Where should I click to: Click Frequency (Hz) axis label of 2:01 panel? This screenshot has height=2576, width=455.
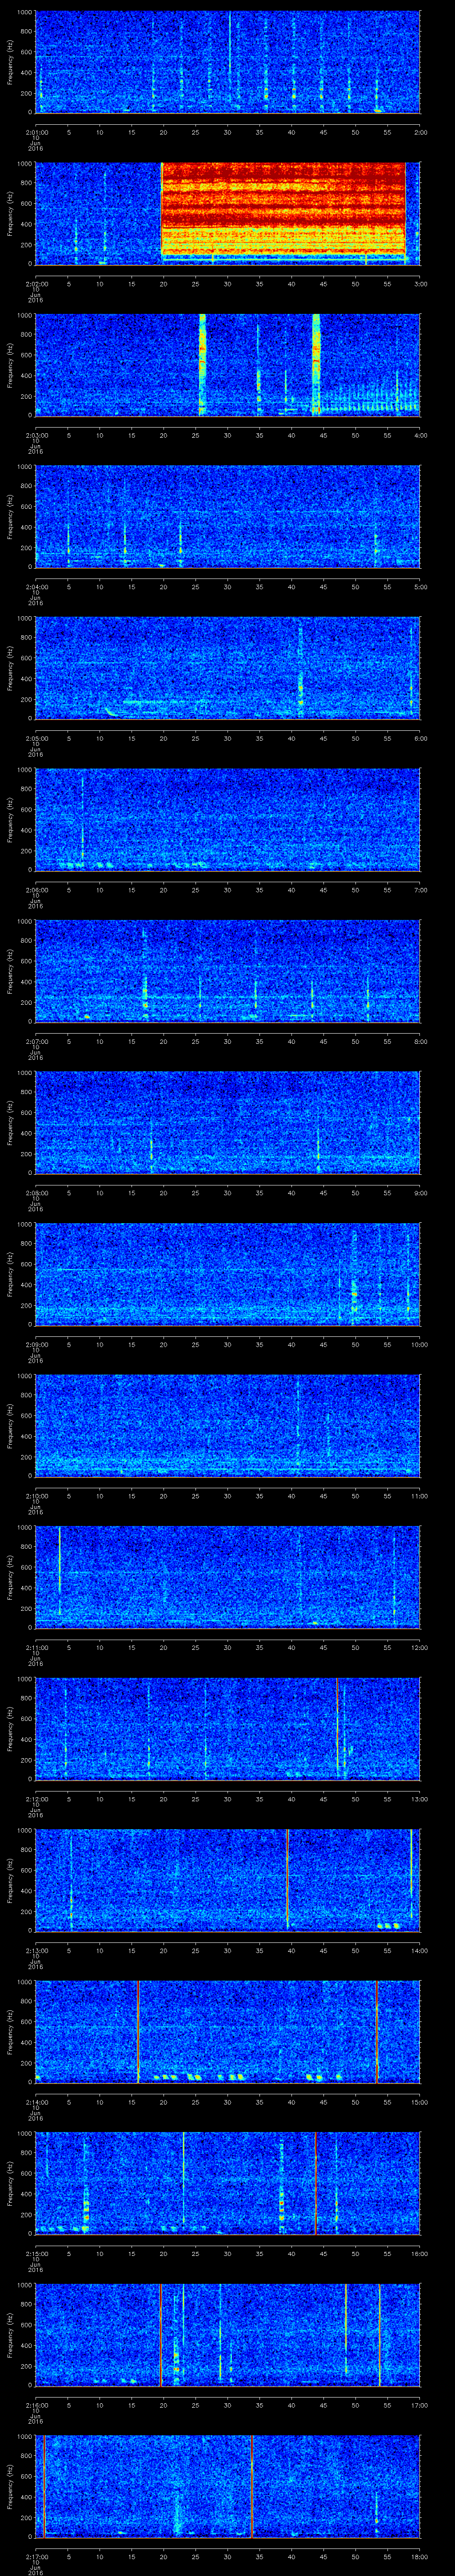(10, 62)
